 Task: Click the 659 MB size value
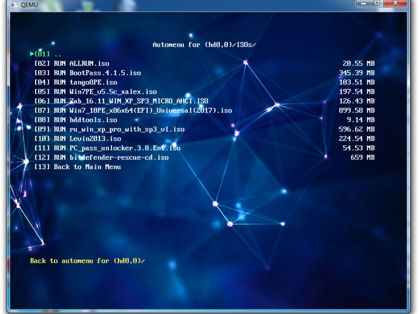click(x=362, y=158)
